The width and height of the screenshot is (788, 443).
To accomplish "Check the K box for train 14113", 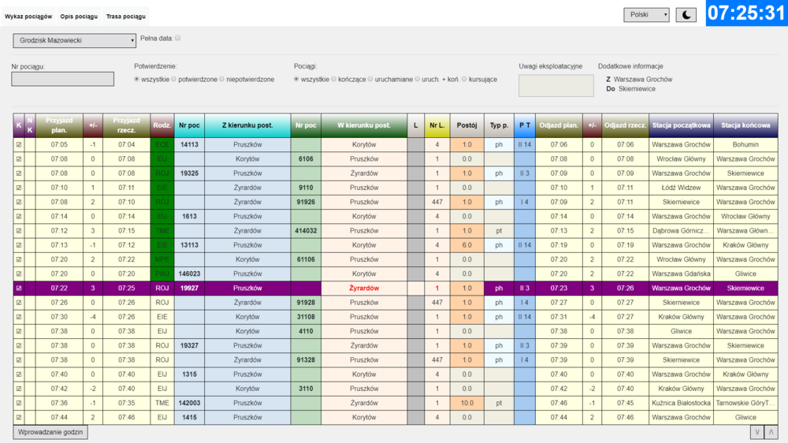I will (x=19, y=145).
